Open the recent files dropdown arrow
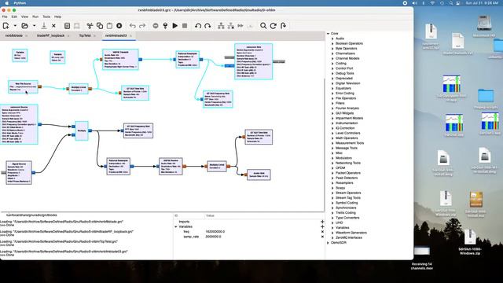503x283 pixels. click(x=34, y=26)
